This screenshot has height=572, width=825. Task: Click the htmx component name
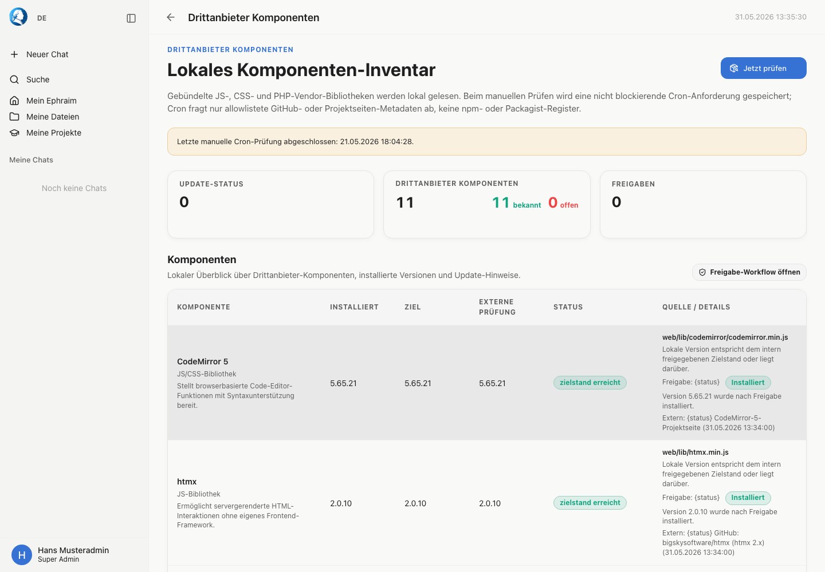click(187, 482)
